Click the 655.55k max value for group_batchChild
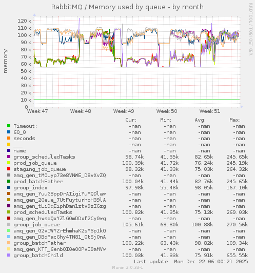The width and height of the screenshot is (255, 273). click(x=237, y=256)
